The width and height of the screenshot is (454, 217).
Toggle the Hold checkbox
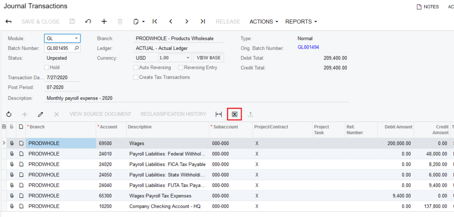46,68
